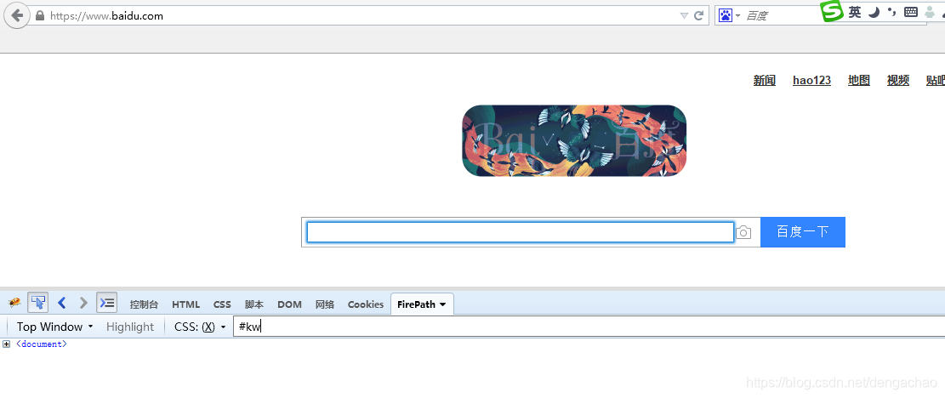Open the hao123 link
The width and height of the screenshot is (945, 398).
[x=811, y=81]
